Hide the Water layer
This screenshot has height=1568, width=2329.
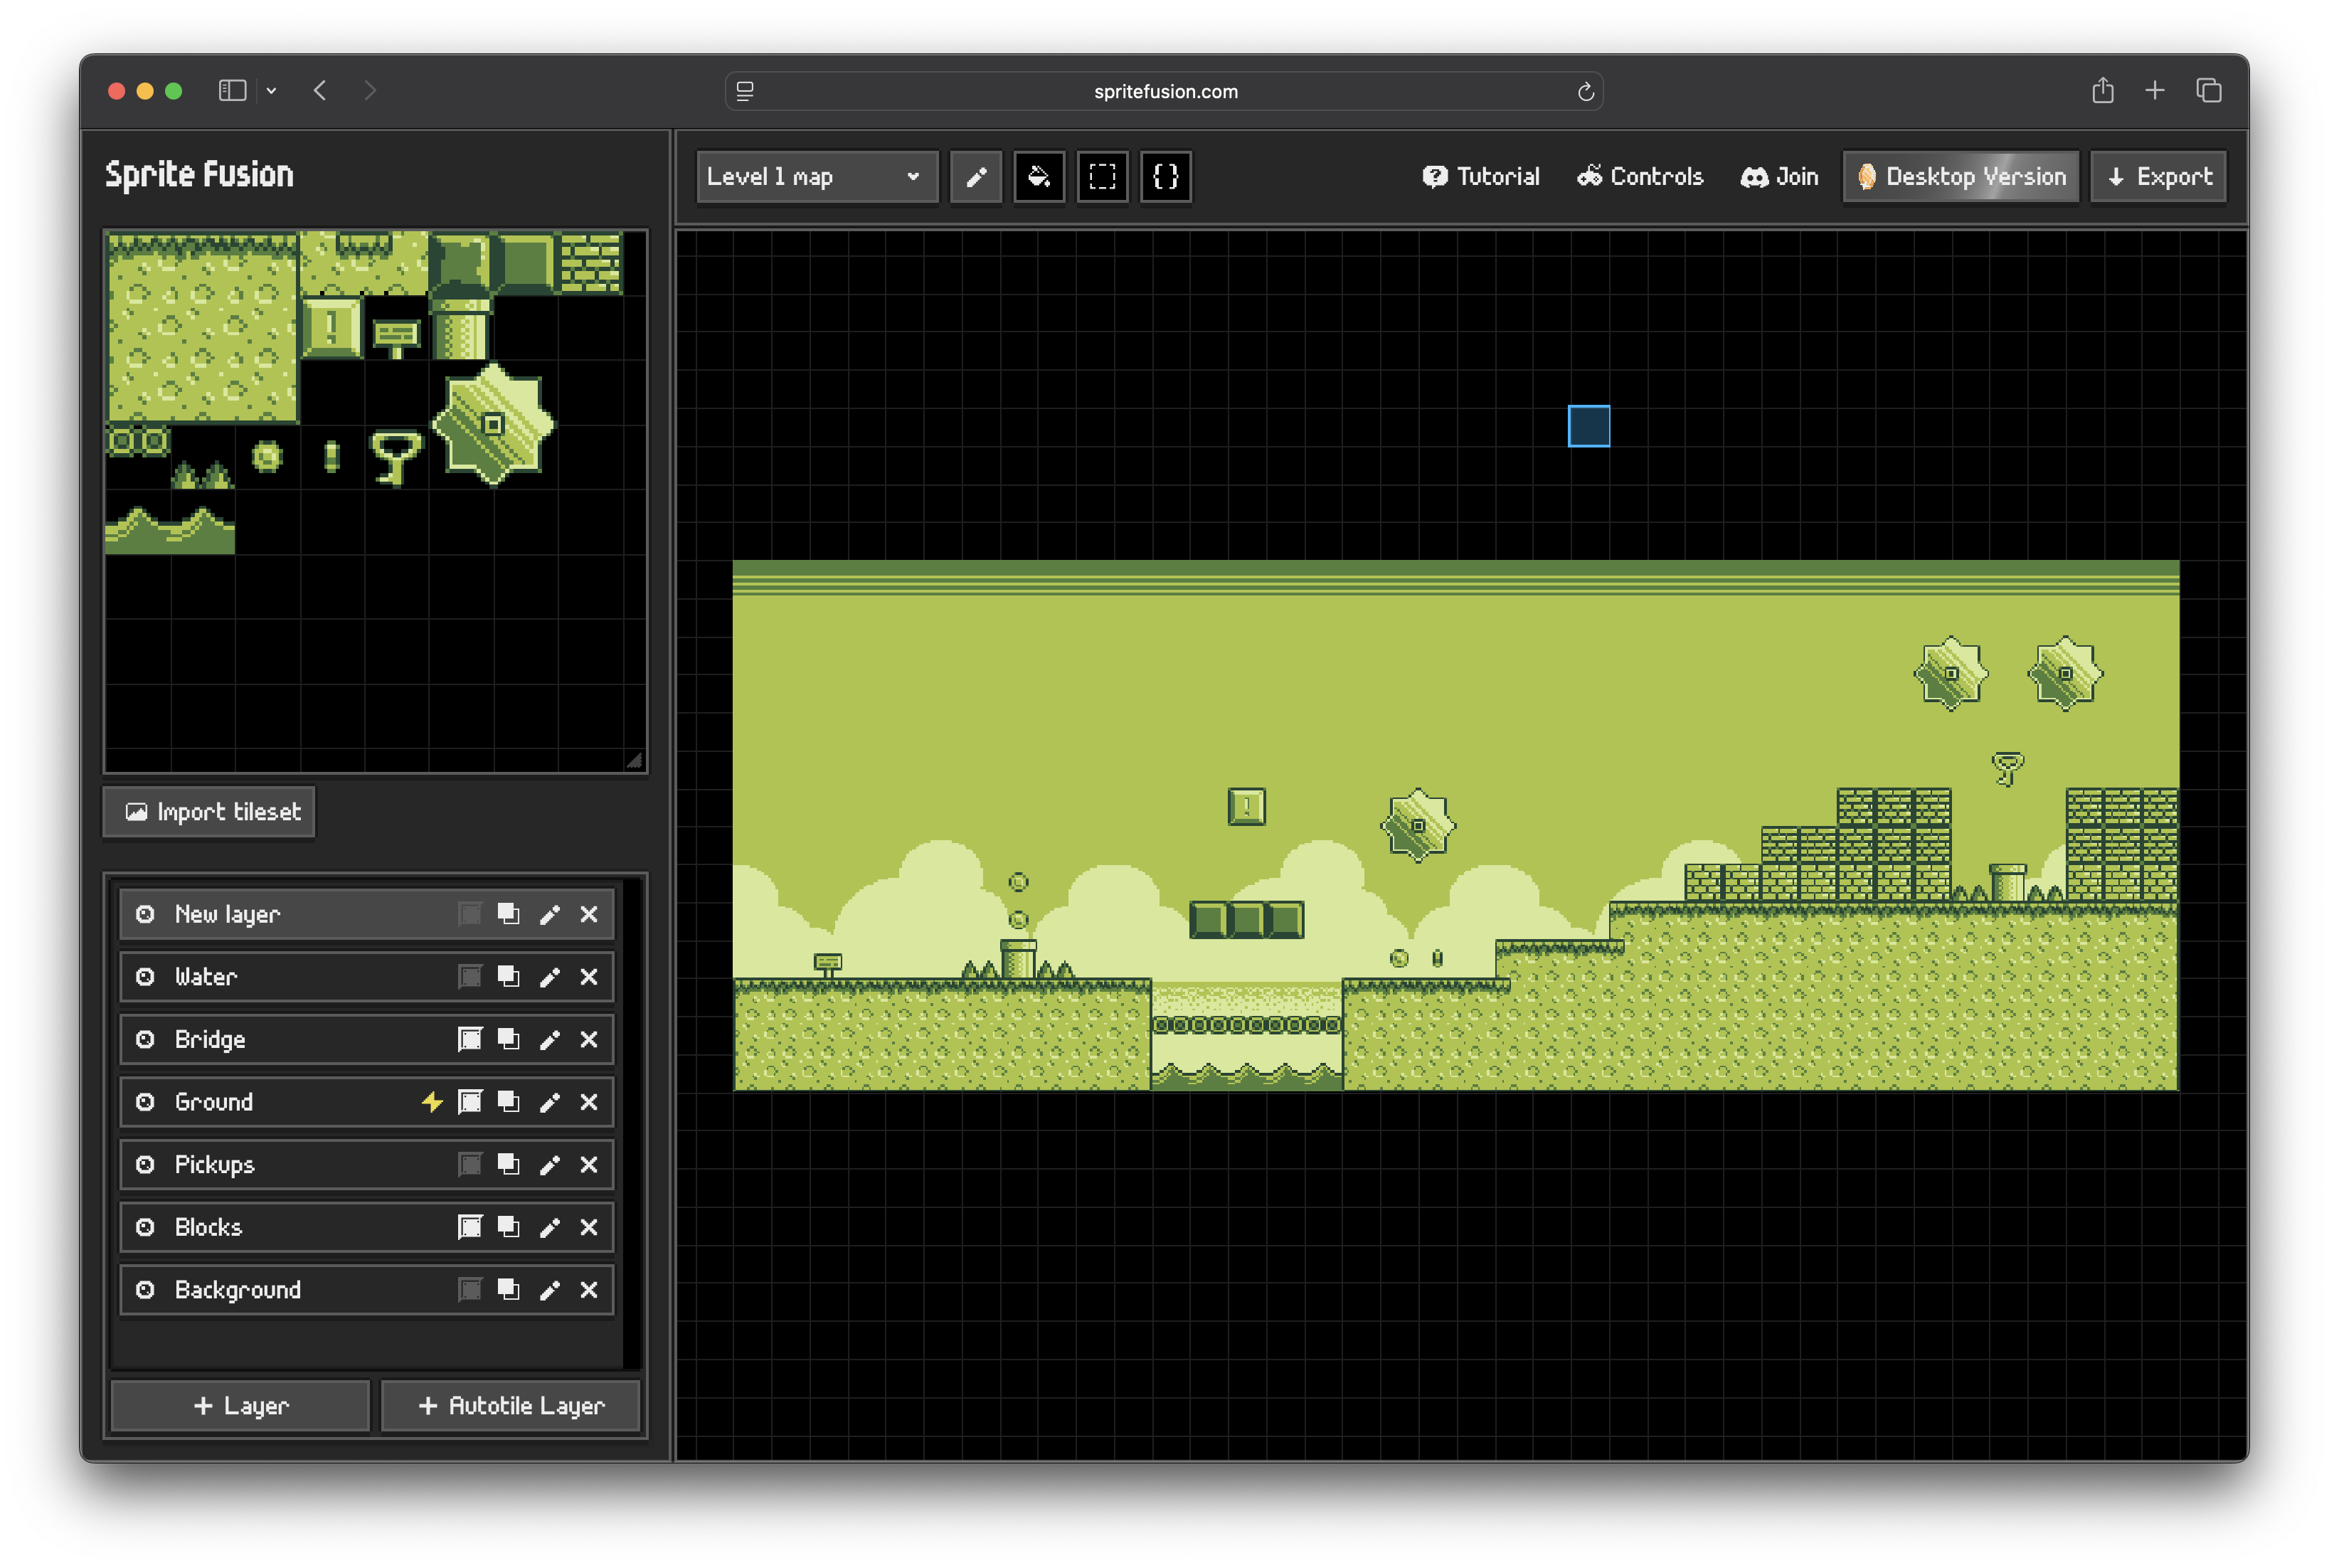[145, 977]
